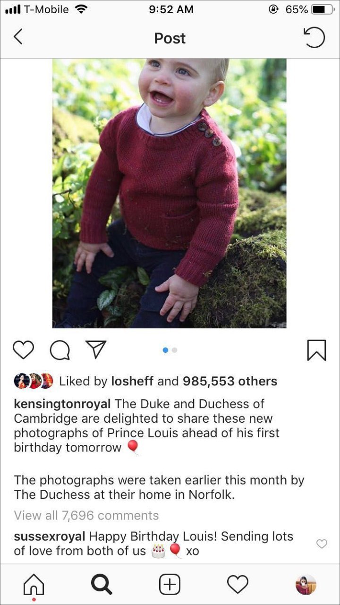
Task: Tap the new post plus icon
Action: (170, 585)
